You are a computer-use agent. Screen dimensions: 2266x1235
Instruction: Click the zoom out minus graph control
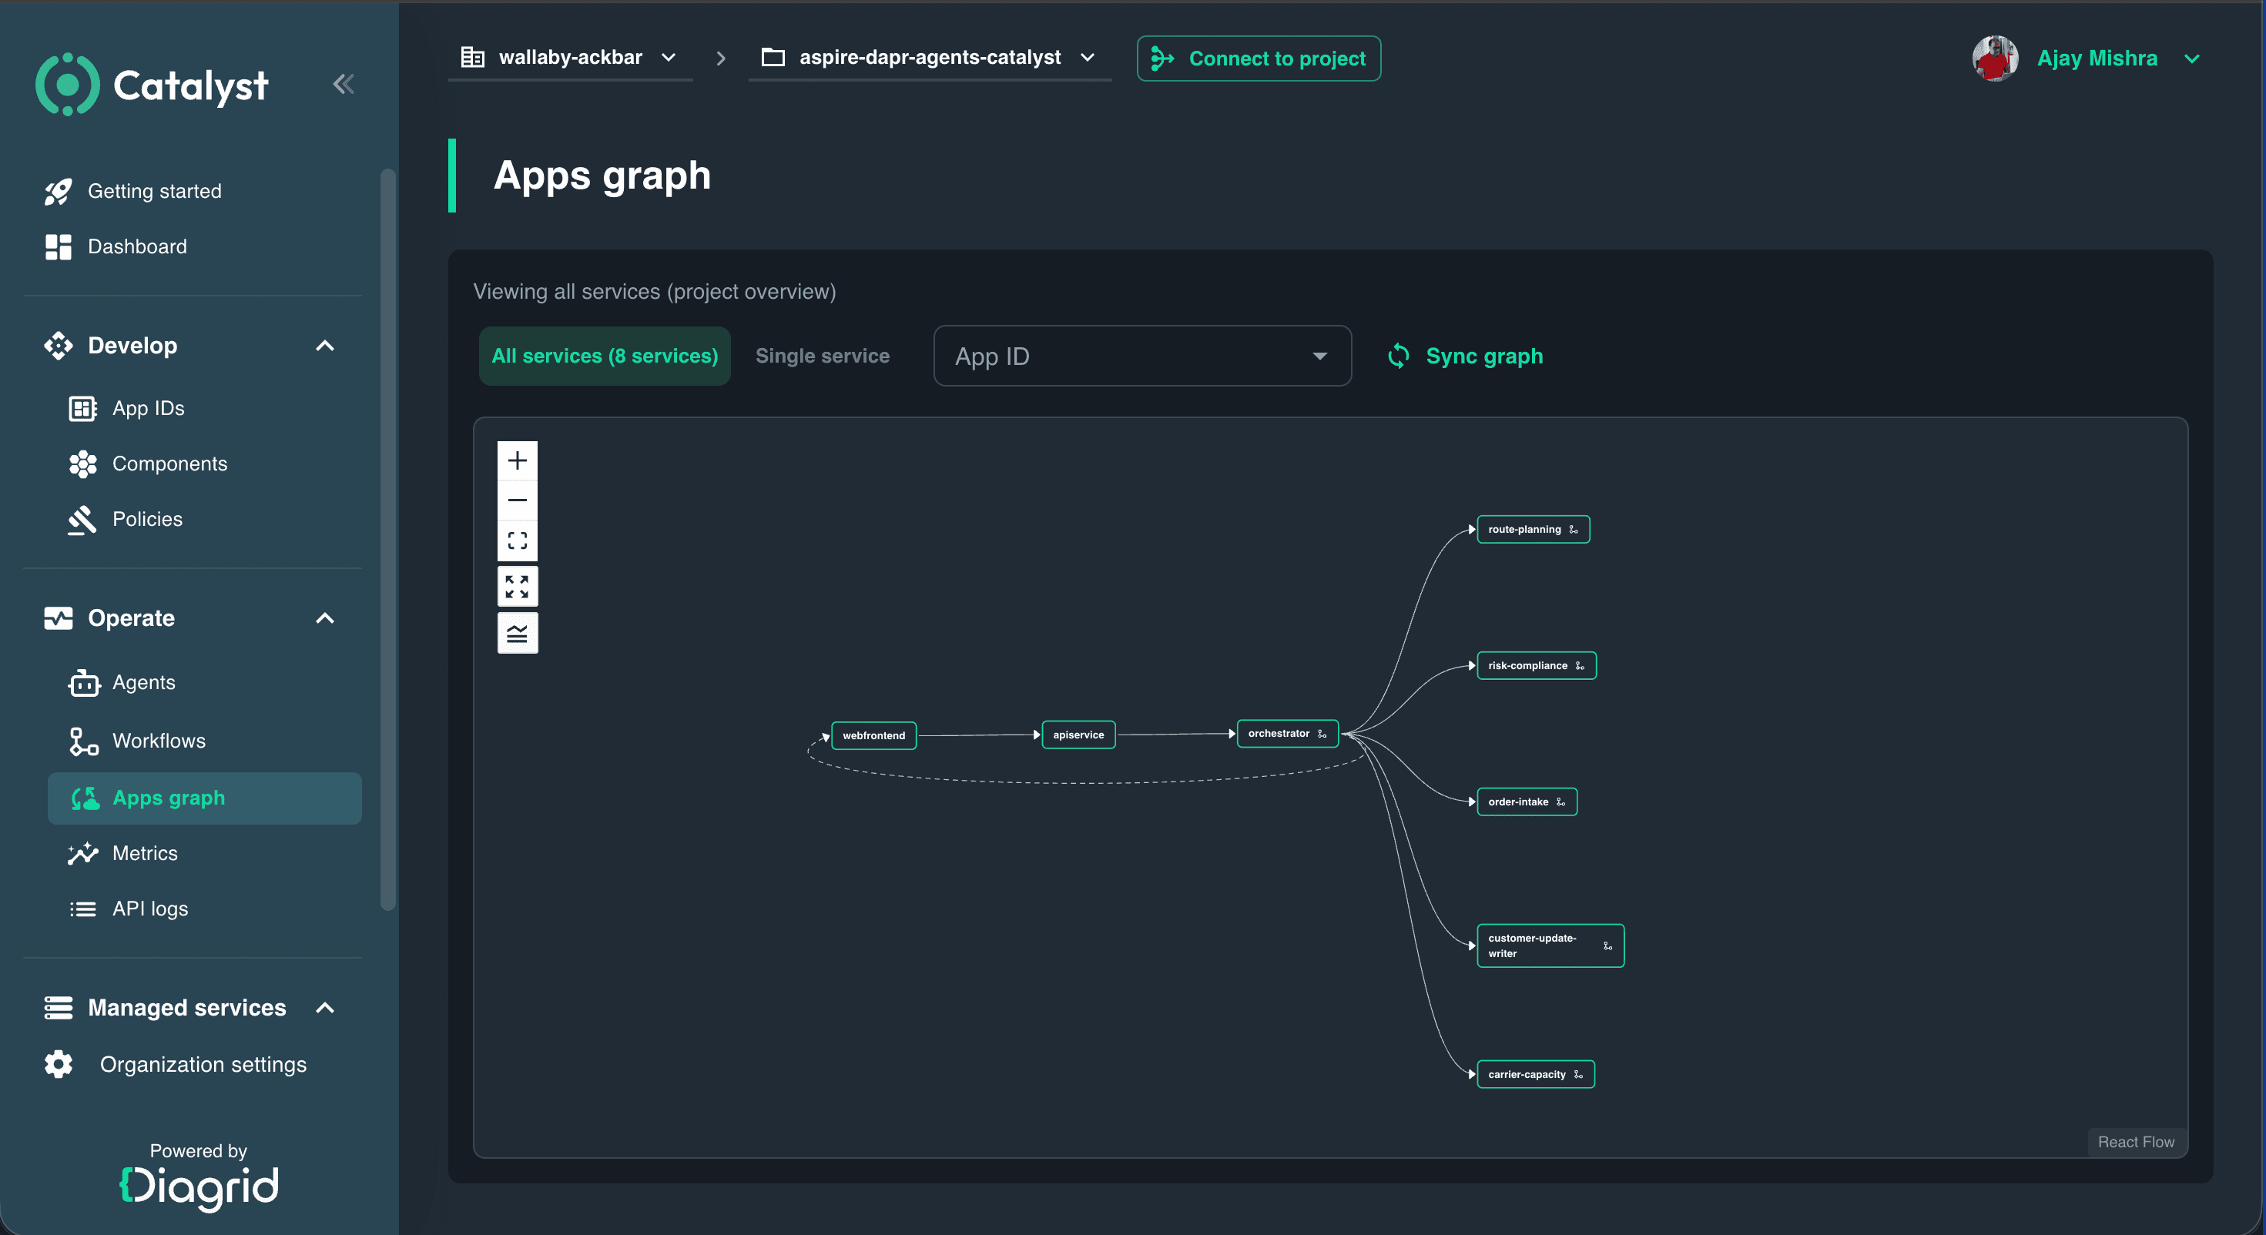point(518,500)
